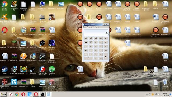Click the MS memory store button
Screen dimensions: 172x97
point(96,38)
